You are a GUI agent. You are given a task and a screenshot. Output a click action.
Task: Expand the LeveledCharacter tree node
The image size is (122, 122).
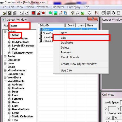9,46
